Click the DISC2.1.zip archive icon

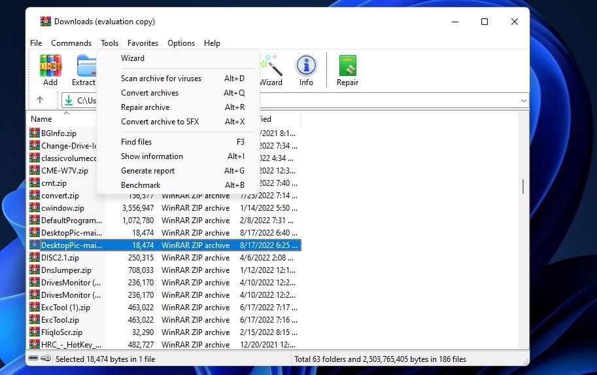click(35, 257)
